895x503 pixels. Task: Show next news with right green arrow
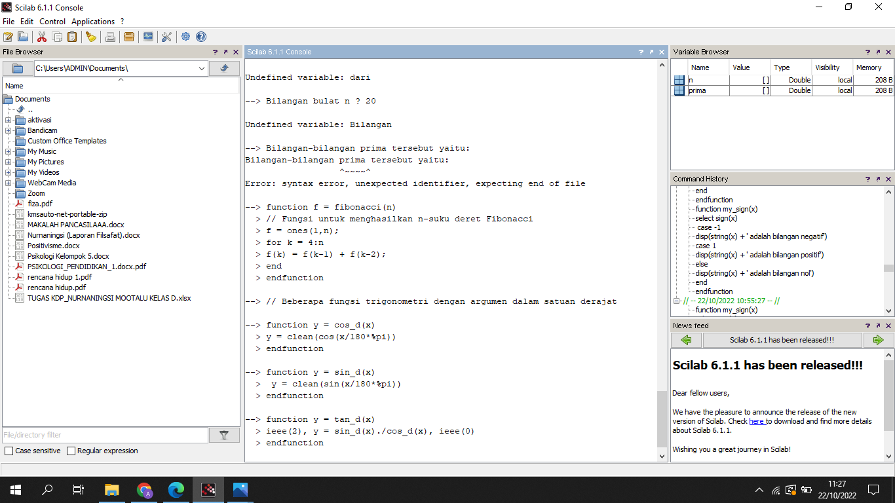point(879,340)
